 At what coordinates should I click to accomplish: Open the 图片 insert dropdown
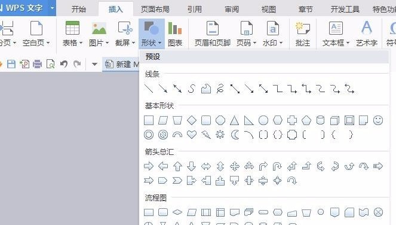tap(107, 42)
